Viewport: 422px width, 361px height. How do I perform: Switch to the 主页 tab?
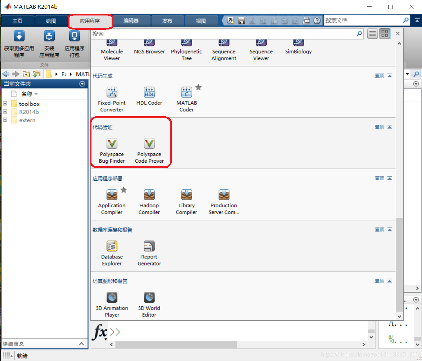coord(18,21)
